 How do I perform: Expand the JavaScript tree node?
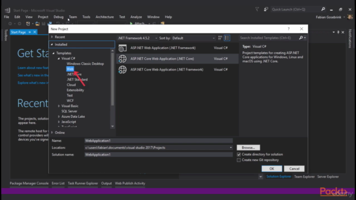pos(59,122)
